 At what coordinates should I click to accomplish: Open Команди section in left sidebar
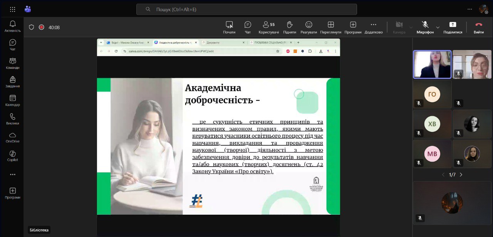point(12,63)
